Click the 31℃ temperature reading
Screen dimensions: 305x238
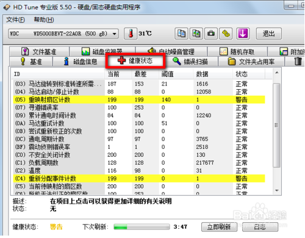point(145,34)
